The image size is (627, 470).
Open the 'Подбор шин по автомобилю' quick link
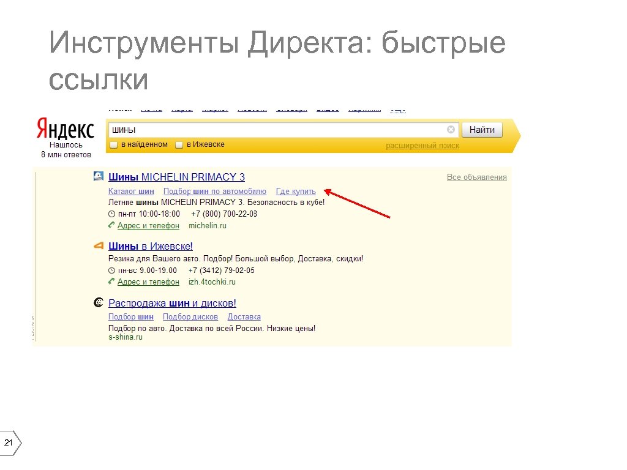click(215, 191)
